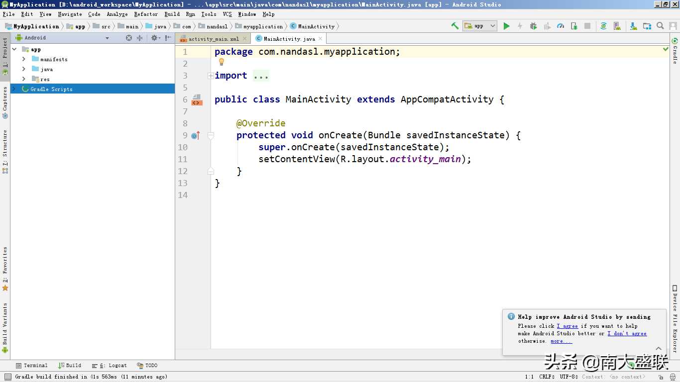The height and width of the screenshot is (382, 680).
Task: Open the TODO tool window
Action: (147, 366)
